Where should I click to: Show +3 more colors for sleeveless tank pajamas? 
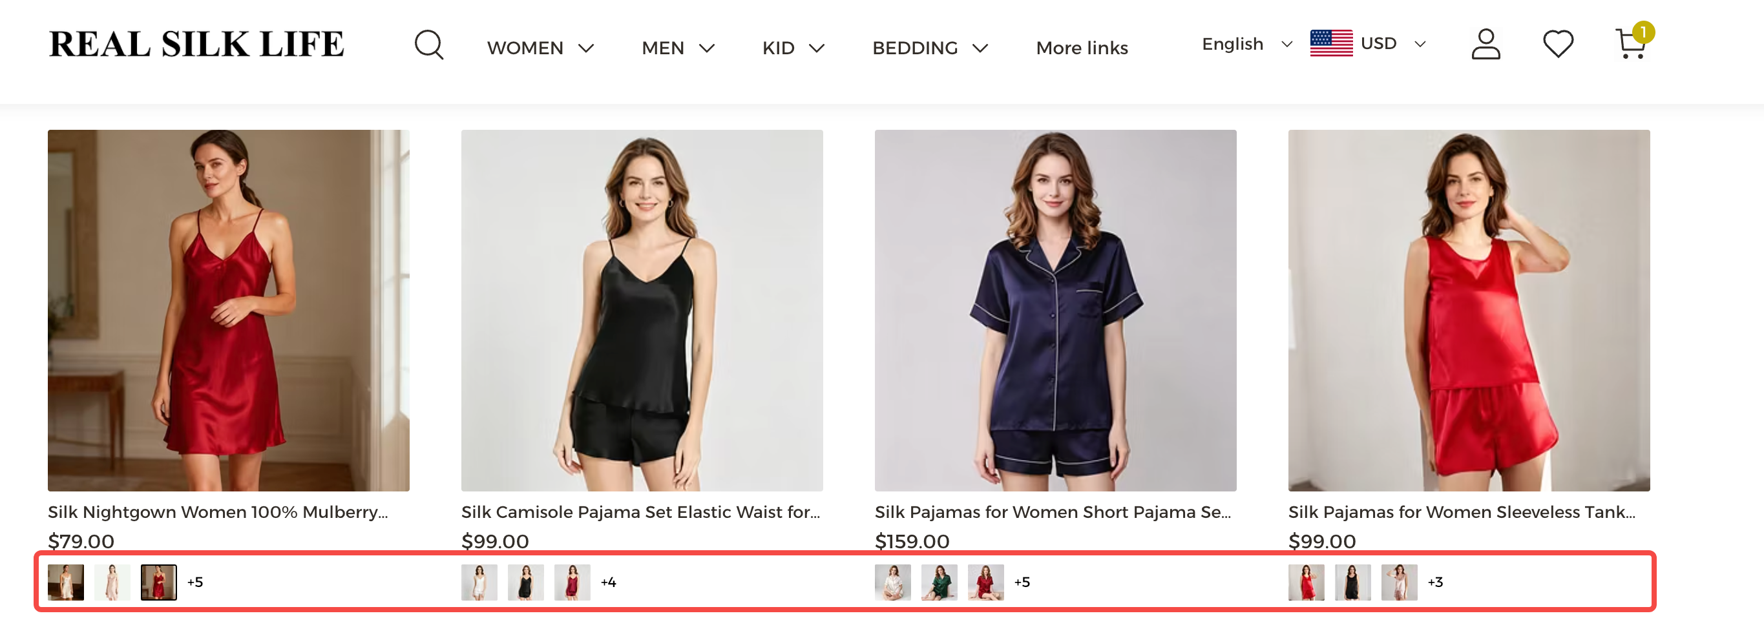pos(1435,583)
